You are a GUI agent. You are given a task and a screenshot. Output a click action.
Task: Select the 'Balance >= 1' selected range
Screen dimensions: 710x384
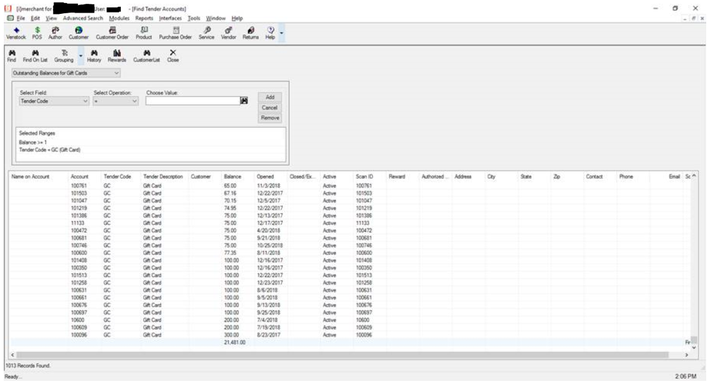[x=33, y=142]
